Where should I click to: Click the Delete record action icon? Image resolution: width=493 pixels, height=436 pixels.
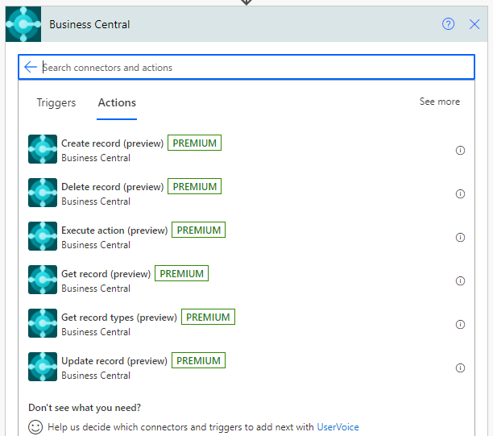[x=43, y=193]
